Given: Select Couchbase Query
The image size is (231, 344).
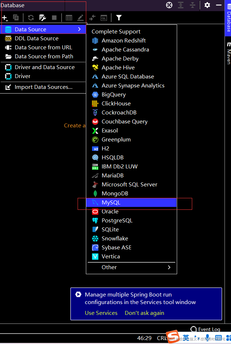Looking at the screenshot, I should pyautogui.click(x=131, y=122).
